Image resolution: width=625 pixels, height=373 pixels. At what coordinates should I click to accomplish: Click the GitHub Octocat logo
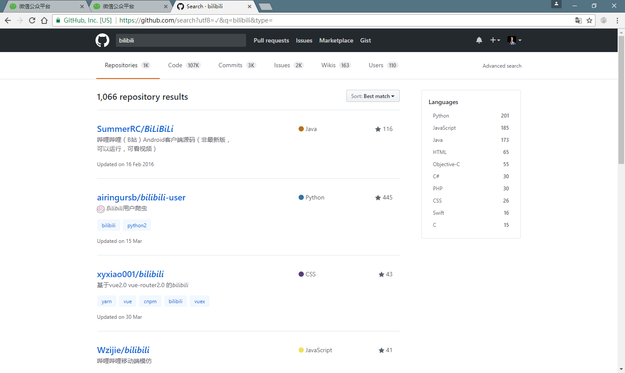(102, 40)
